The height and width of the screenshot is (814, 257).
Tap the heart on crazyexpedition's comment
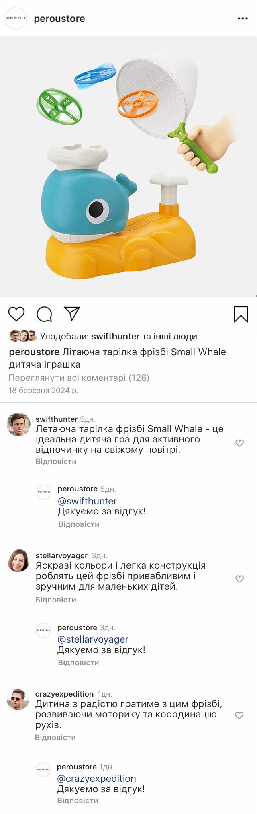point(239,715)
